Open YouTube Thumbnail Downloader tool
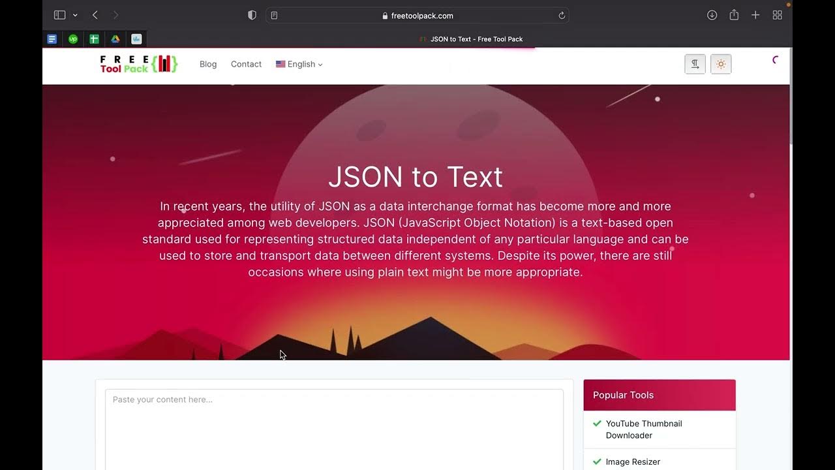Viewport: 835px width, 470px height. [643, 430]
